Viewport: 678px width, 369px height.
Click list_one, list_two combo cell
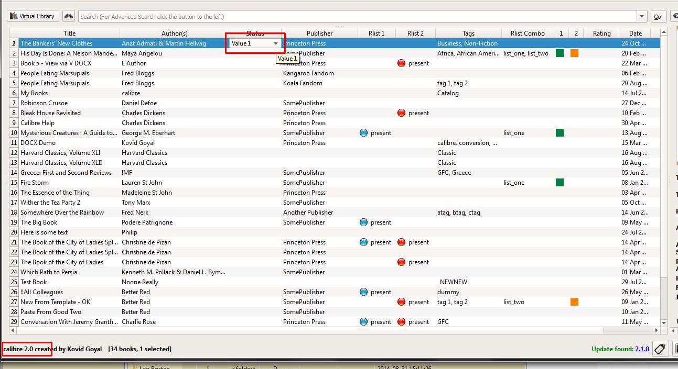(526, 53)
